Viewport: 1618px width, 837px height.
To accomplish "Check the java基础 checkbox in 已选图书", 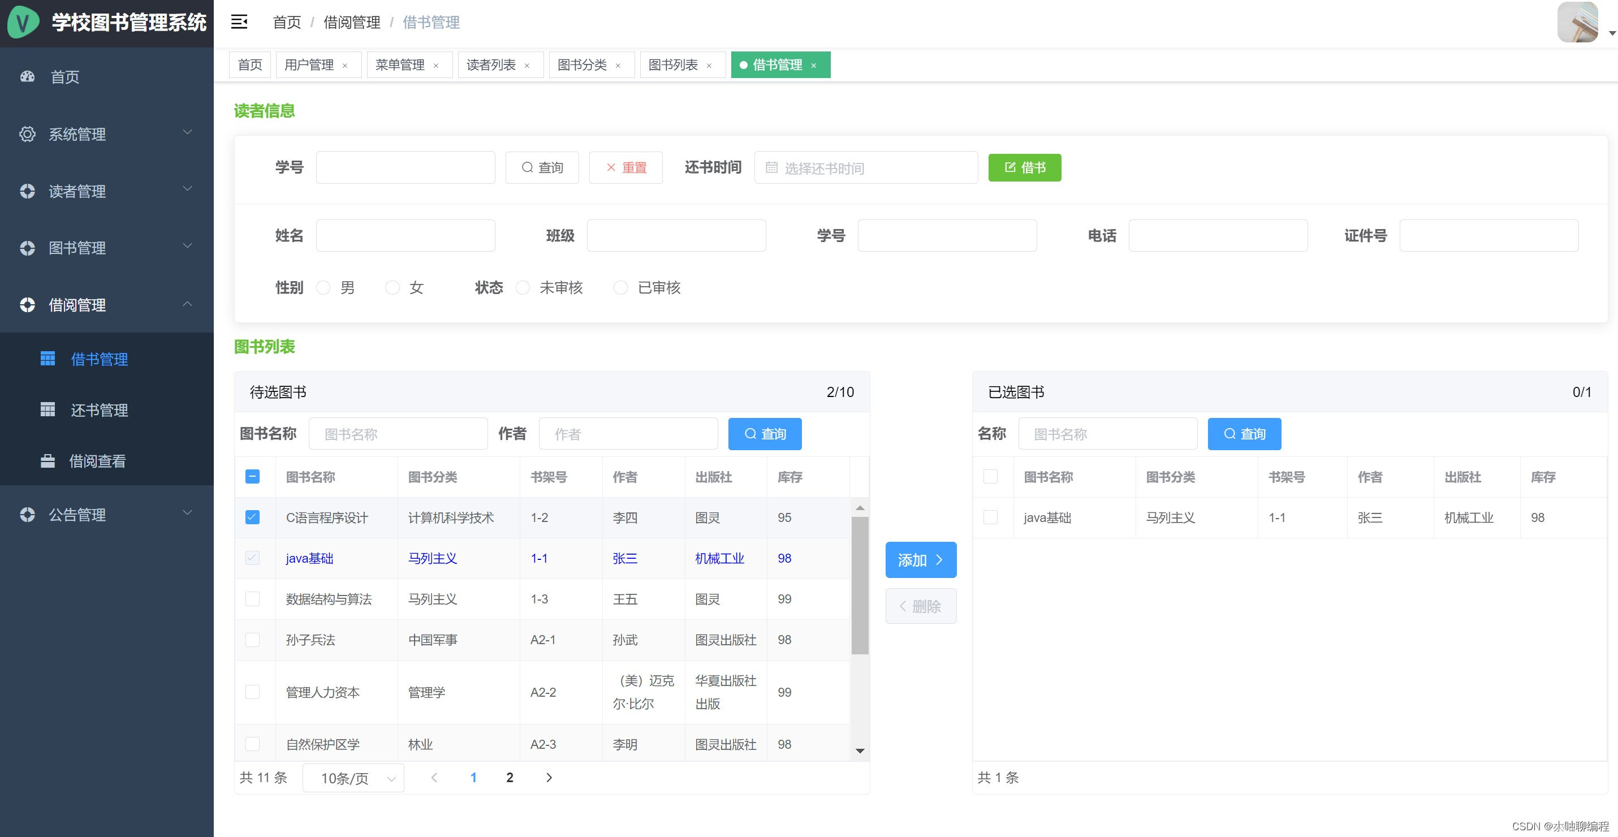I will [x=990, y=517].
